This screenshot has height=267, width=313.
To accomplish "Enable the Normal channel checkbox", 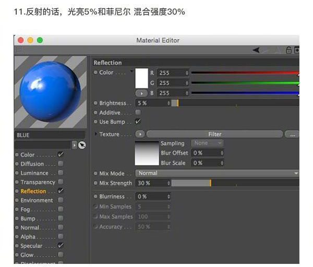I will (x=61, y=227).
